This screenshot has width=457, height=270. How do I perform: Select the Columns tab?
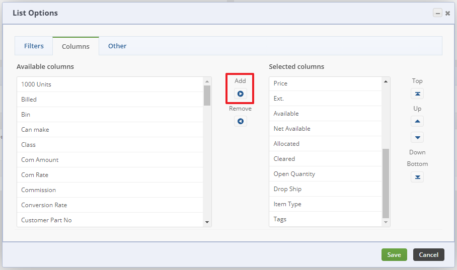pos(75,46)
